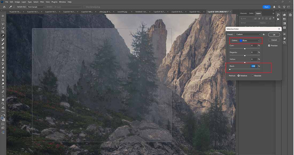This screenshot has height=155, width=294.
Task: Switch to the Channels tab
Action: tap(243, 13)
